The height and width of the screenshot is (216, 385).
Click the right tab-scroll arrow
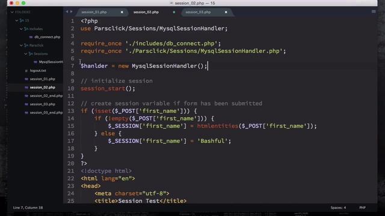(x=71, y=12)
